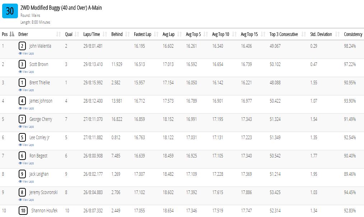Click car number 7 badge for George Cherry
364x217 pixels.
[22, 119]
